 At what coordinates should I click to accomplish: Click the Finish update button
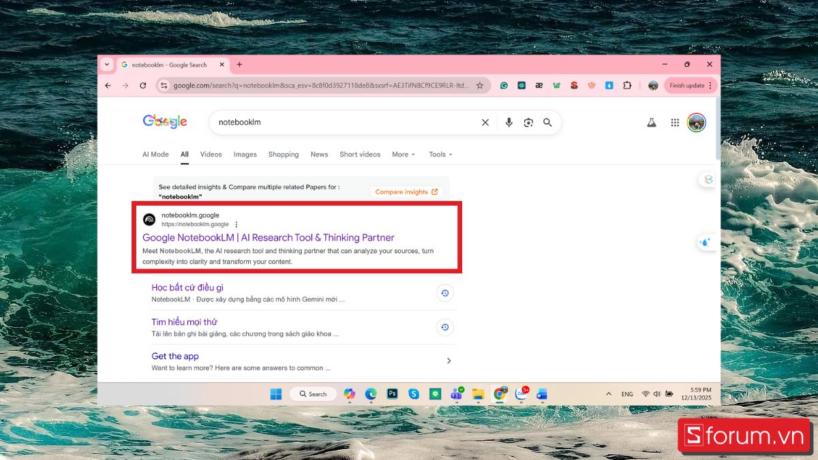click(690, 85)
